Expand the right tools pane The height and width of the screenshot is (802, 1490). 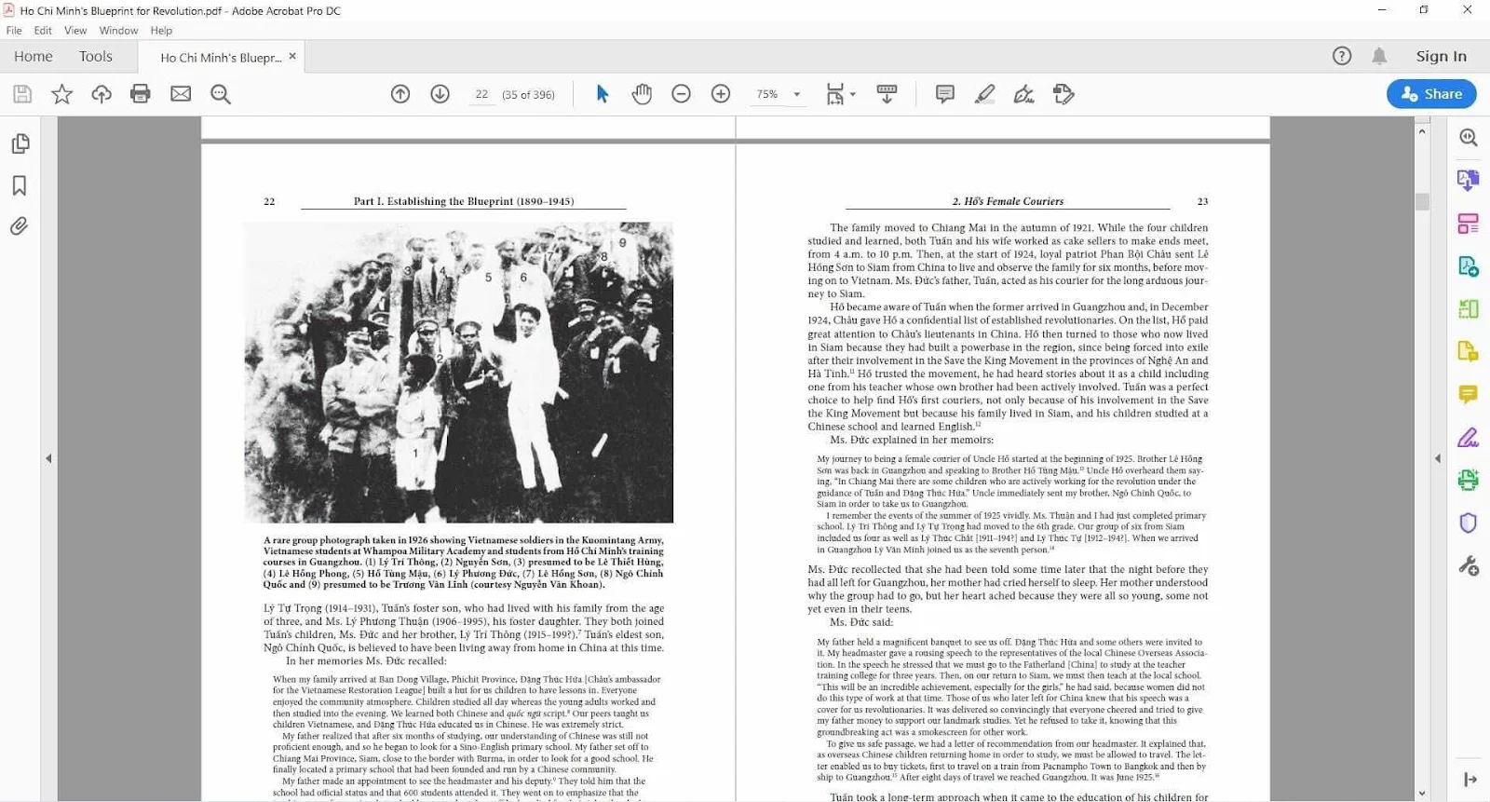coord(1470,779)
